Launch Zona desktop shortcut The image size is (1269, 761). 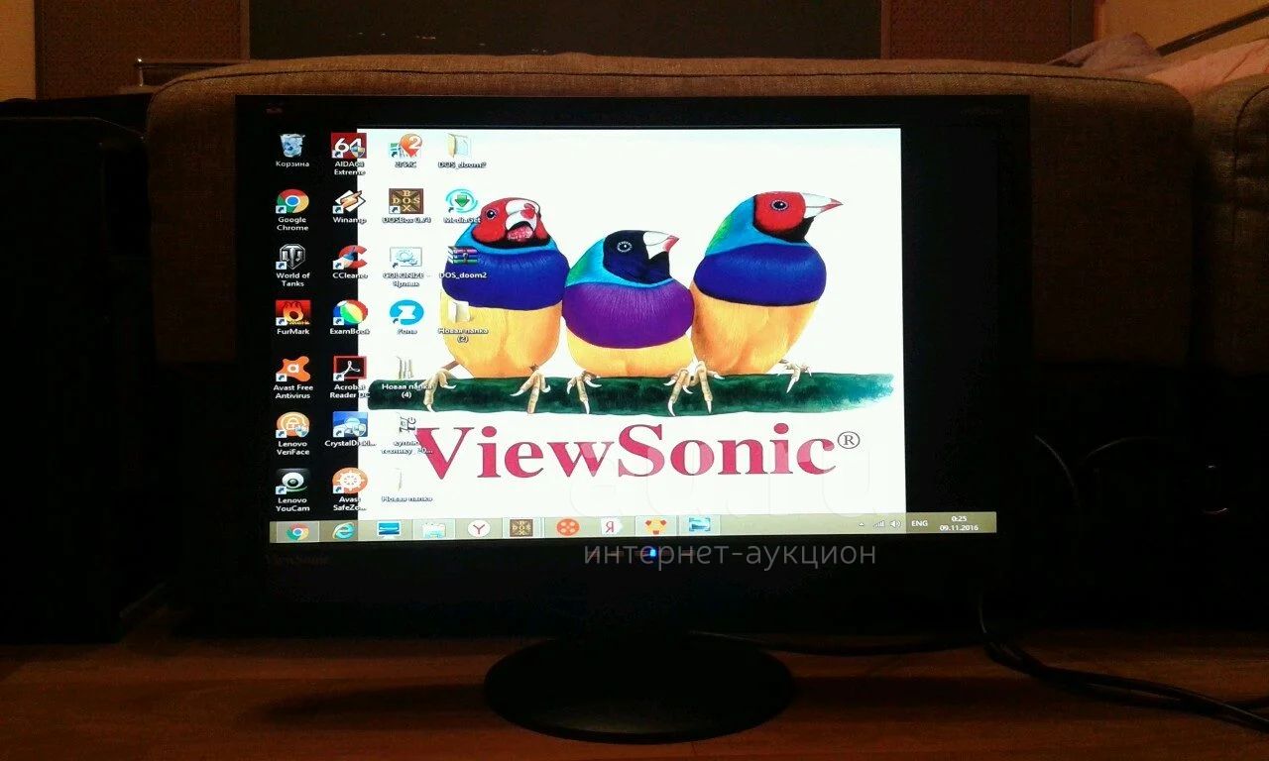(x=405, y=319)
